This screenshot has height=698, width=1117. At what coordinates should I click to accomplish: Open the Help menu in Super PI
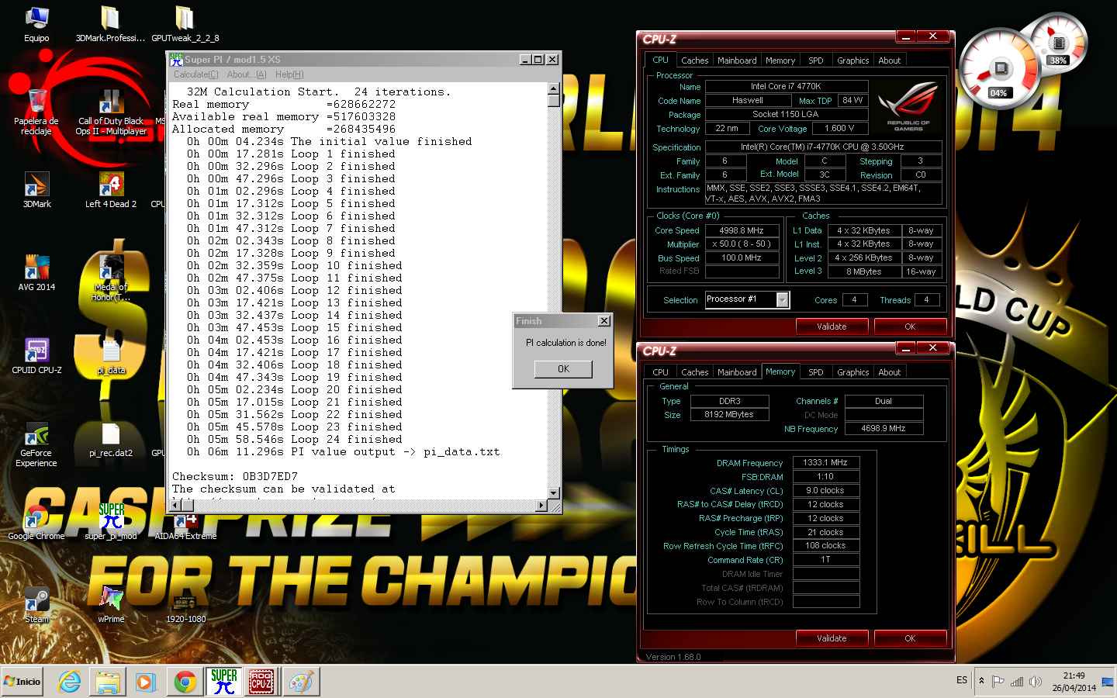point(289,74)
